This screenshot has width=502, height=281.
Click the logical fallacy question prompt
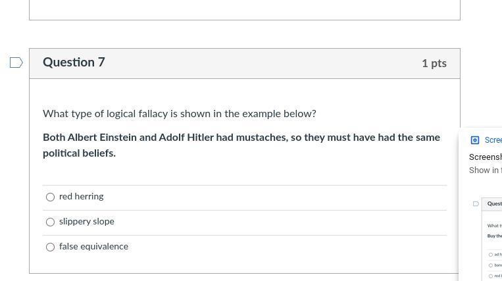[x=179, y=114]
